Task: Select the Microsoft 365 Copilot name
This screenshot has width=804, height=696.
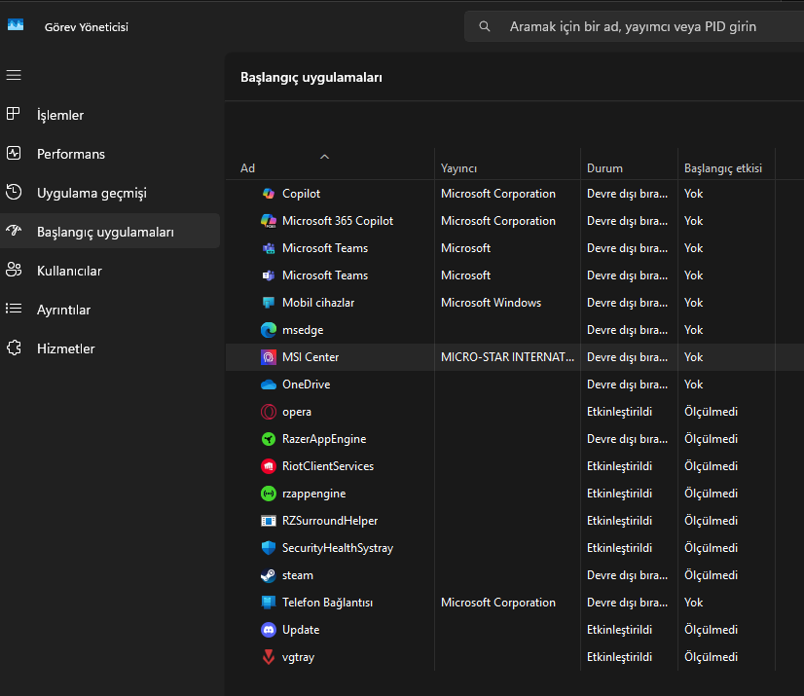Action: (338, 221)
